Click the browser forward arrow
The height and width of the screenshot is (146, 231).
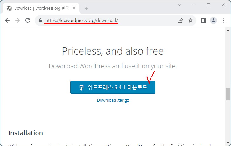(x=17, y=20)
